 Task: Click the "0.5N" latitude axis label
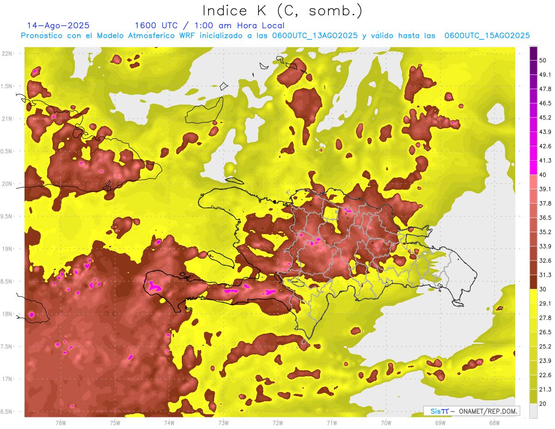click(x=6, y=151)
